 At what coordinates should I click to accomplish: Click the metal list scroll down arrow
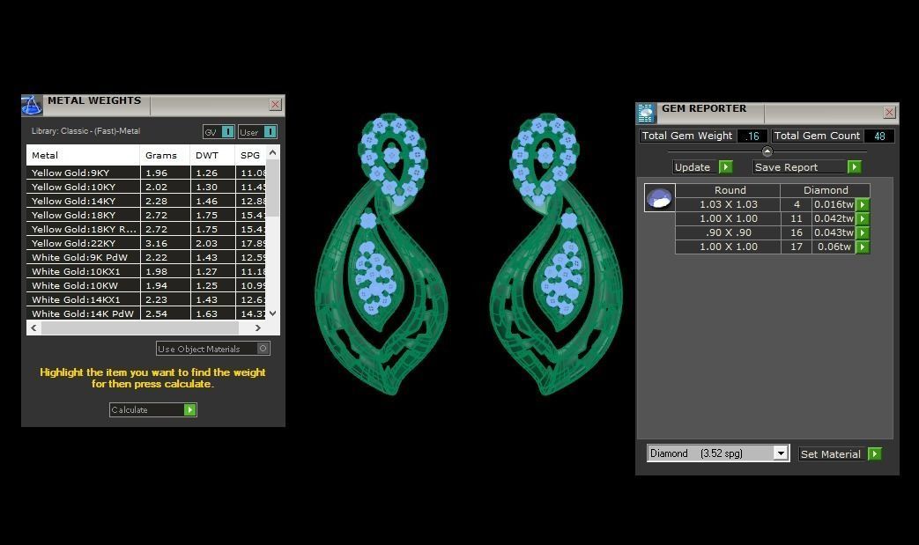[272, 313]
